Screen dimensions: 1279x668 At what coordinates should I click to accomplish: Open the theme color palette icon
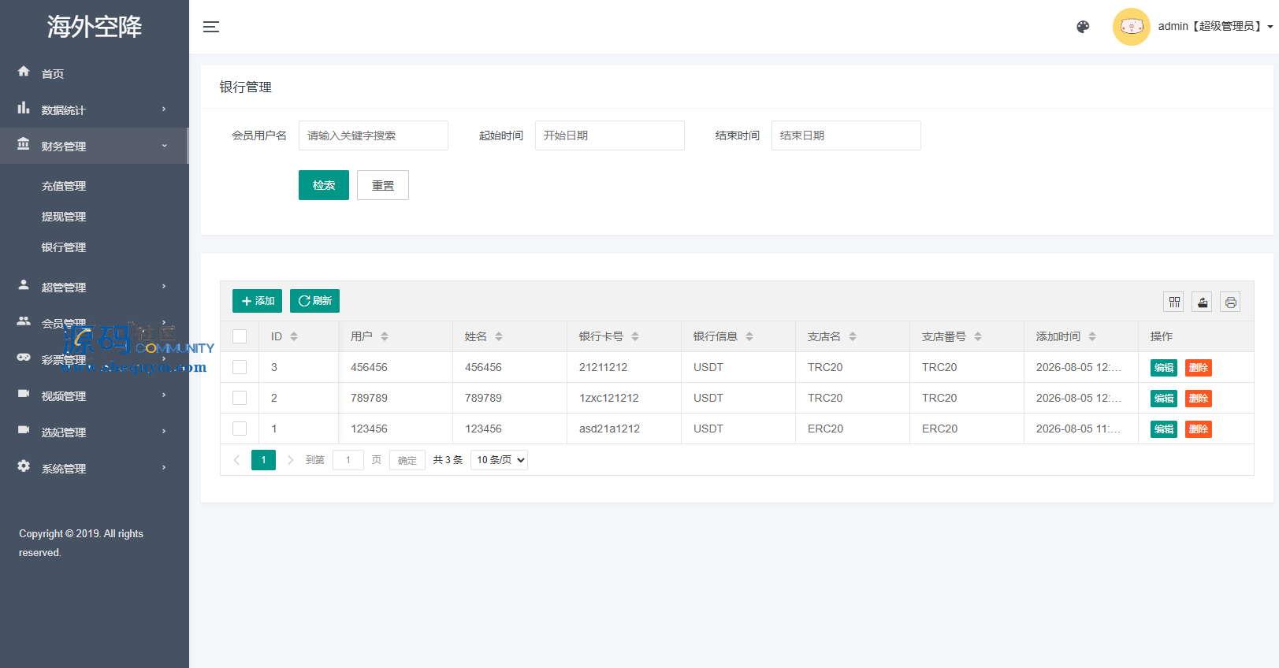[1083, 27]
